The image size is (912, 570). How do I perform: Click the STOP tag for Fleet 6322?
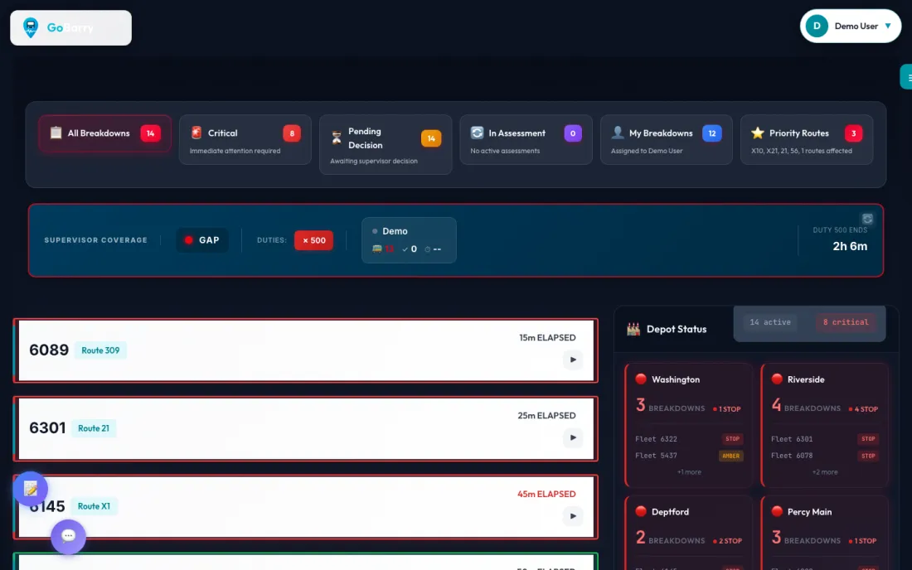pyautogui.click(x=732, y=439)
